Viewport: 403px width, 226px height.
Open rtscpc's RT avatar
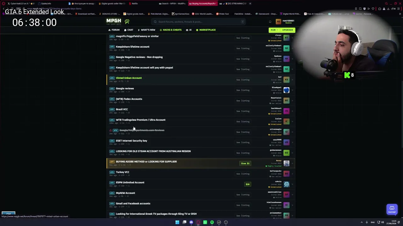(x=286, y=38)
